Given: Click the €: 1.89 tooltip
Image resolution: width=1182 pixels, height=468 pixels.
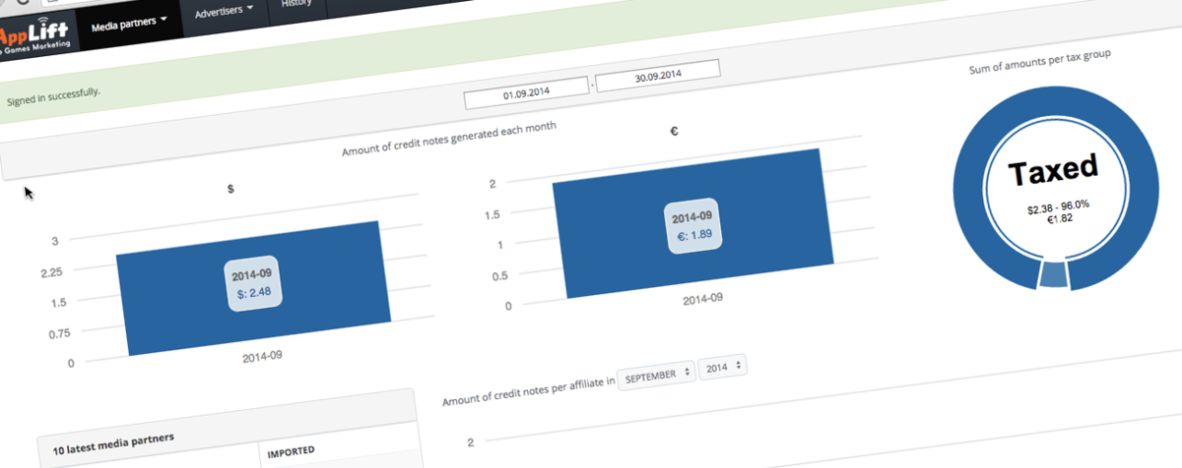Looking at the screenshot, I should click(x=691, y=225).
